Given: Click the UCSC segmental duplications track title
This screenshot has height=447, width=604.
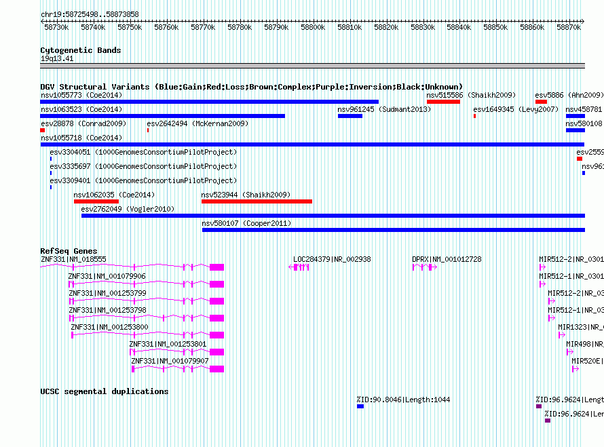Looking at the screenshot, I should [x=105, y=391].
